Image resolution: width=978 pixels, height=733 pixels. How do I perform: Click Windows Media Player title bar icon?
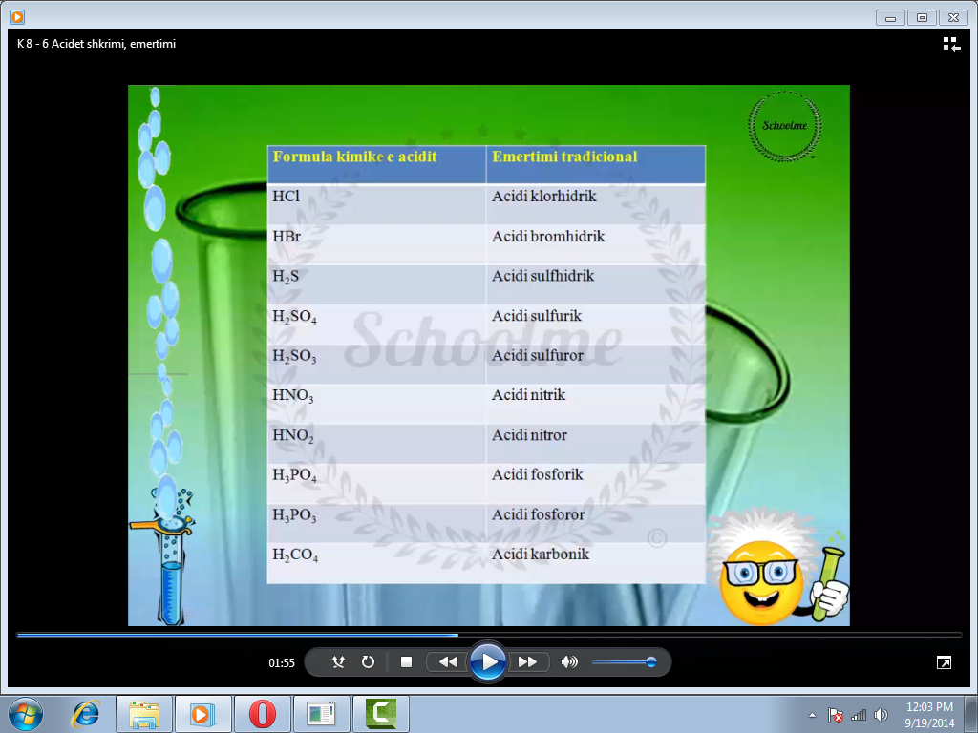pos(17,17)
